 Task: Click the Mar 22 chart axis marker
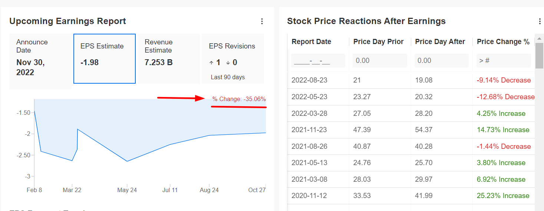pyautogui.click(x=72, y=190)
